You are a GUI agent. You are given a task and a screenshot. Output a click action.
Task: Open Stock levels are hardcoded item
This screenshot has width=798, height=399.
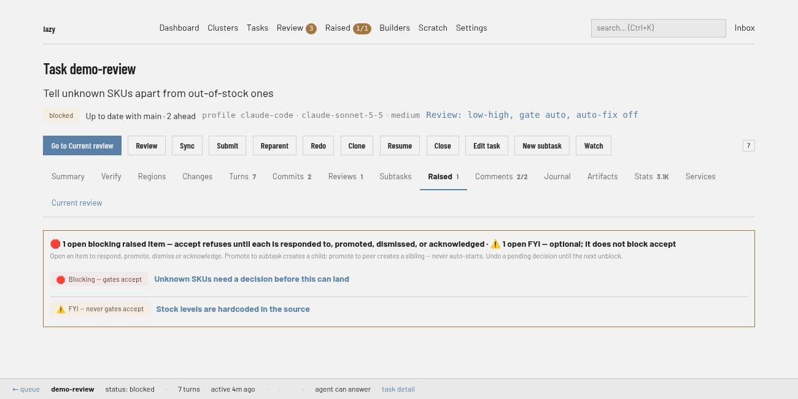(x=233, y=309)
